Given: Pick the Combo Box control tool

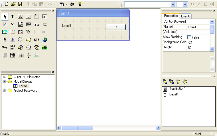Looking at the screenshot, I should tap(21, 25).
